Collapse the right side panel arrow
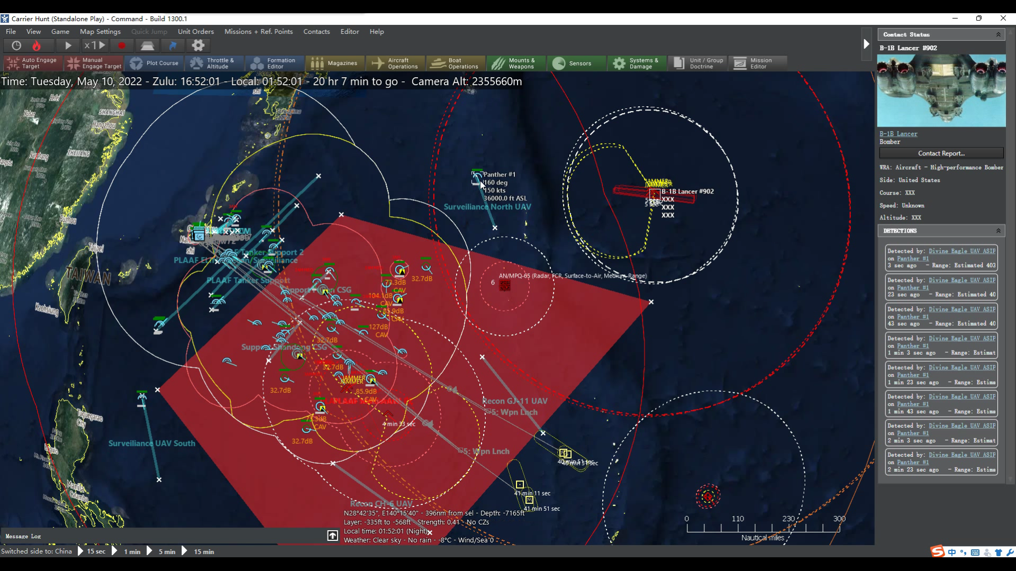Image resolution: width=1016 pixels, height=571 pixels. pyautogui.click(x=866, y=44)
